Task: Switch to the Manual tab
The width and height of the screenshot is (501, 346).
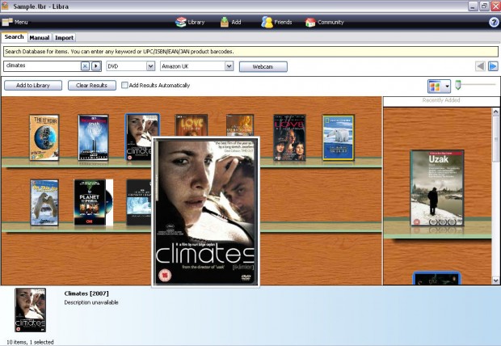Action: click(x=40, y=38)
